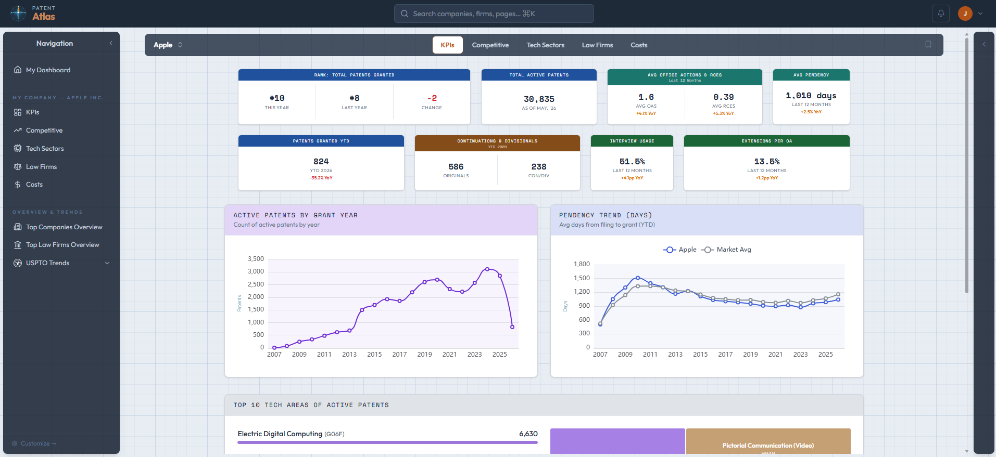
Task: Click the user avatar J
Action: (965, 14)
